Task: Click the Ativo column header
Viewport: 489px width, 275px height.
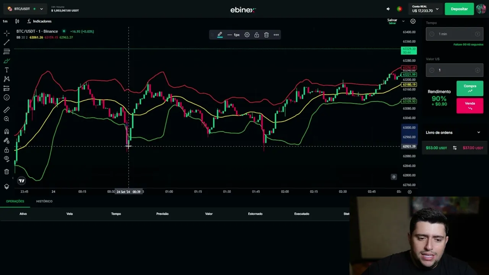Action: pos(23,214)
